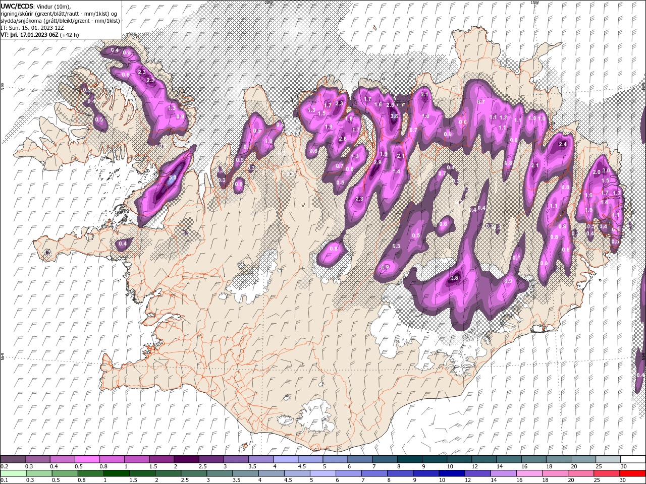
Task: Select the upper legend swatch labeled 6
Action: click(360, 459)
